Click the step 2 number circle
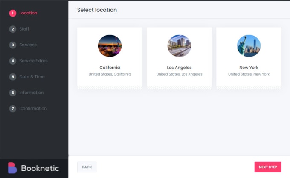Viewport: 290px width, 178px height. pyautogui.click(x=12, y=29)
